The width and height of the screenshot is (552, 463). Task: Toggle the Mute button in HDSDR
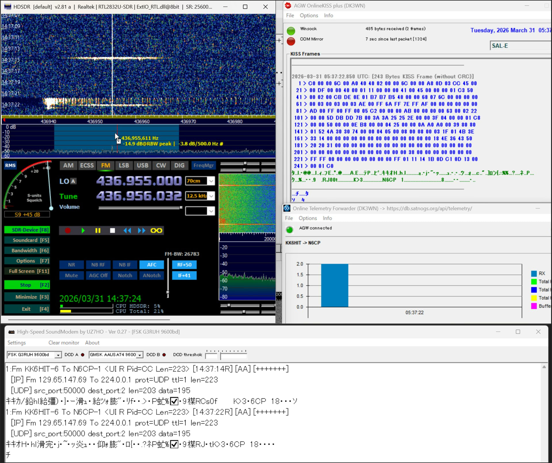click(x=72, y=275)
